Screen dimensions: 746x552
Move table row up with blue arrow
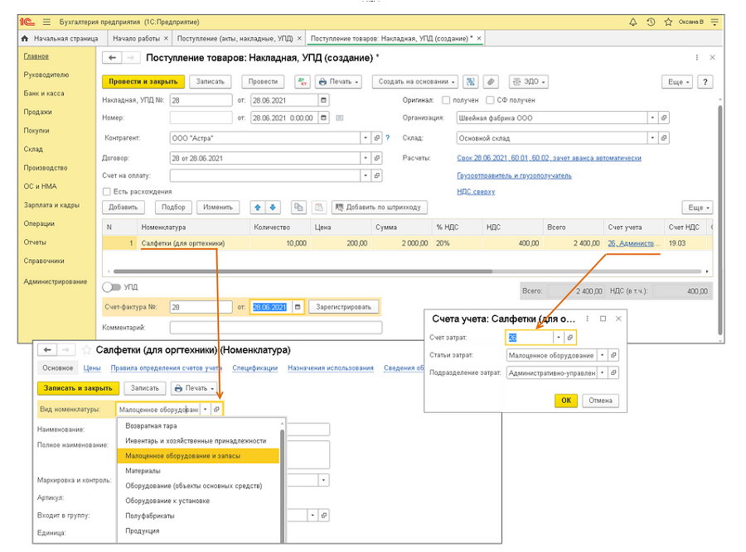point(257,207)
